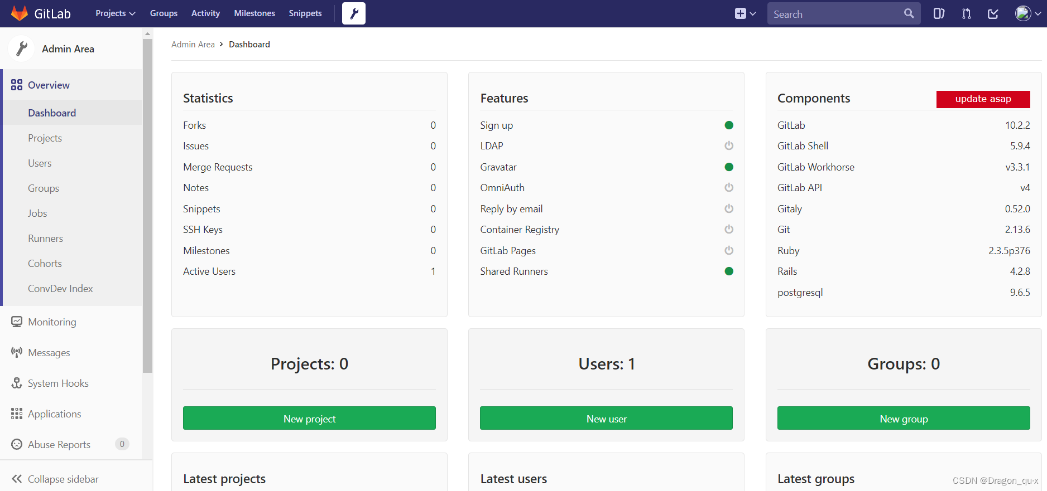Screen dimensions: 1047x491
Task: Click the Sign up green status dot
Action: (x=729, y=125)
